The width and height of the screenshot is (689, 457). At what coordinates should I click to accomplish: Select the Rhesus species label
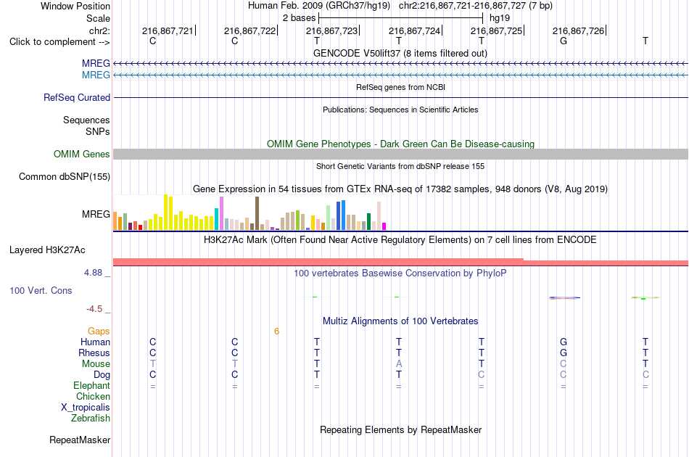pos(94,353)
